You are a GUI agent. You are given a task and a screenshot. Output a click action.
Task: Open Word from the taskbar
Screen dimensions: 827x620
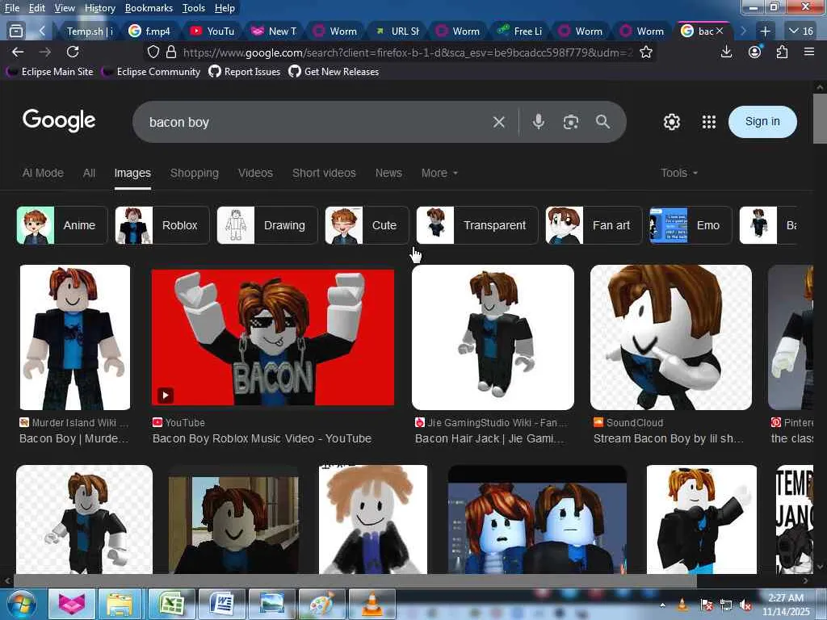(x=222, y=604)
